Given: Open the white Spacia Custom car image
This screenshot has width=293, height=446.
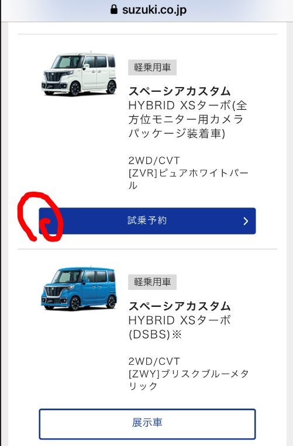Looking at the screenshot, I should pyautogui.click(x=79, y=74).
